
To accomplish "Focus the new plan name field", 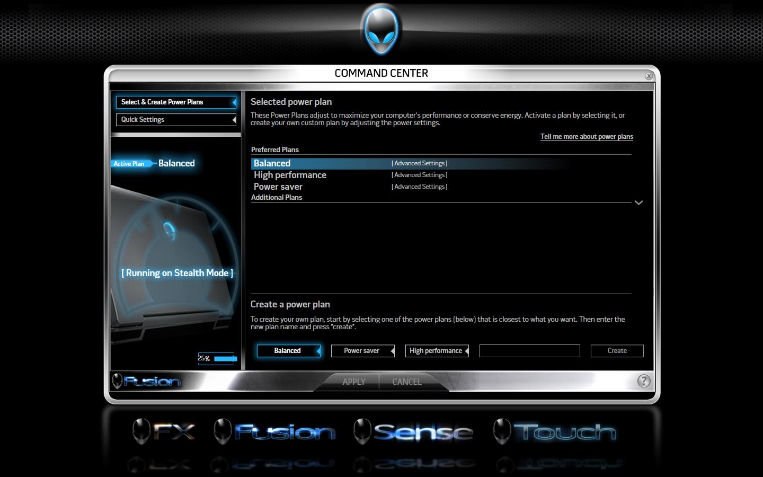I will click(x=530, y=351).
